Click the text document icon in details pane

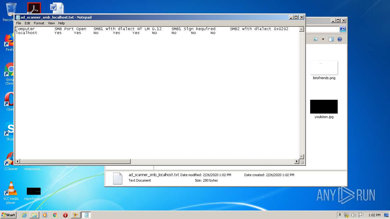(x=118, y=178)
